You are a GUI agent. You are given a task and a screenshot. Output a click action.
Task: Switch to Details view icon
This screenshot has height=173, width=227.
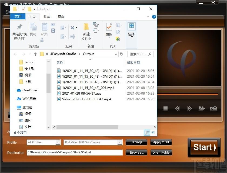pos(147,132)
